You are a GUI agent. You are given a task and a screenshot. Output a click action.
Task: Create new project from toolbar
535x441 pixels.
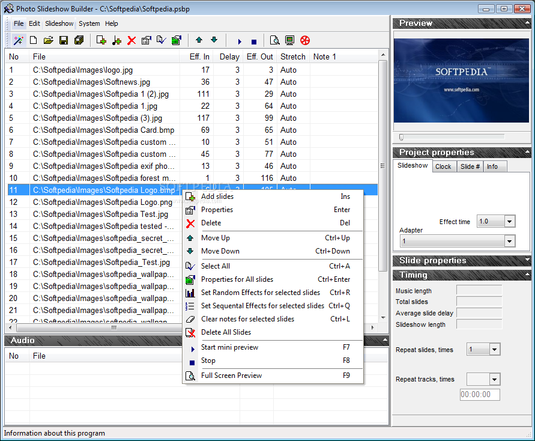34,40
